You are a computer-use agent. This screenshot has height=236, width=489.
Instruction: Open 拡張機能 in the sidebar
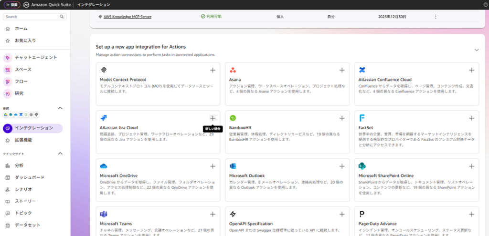pyautogui.click(x=23, y=140)
